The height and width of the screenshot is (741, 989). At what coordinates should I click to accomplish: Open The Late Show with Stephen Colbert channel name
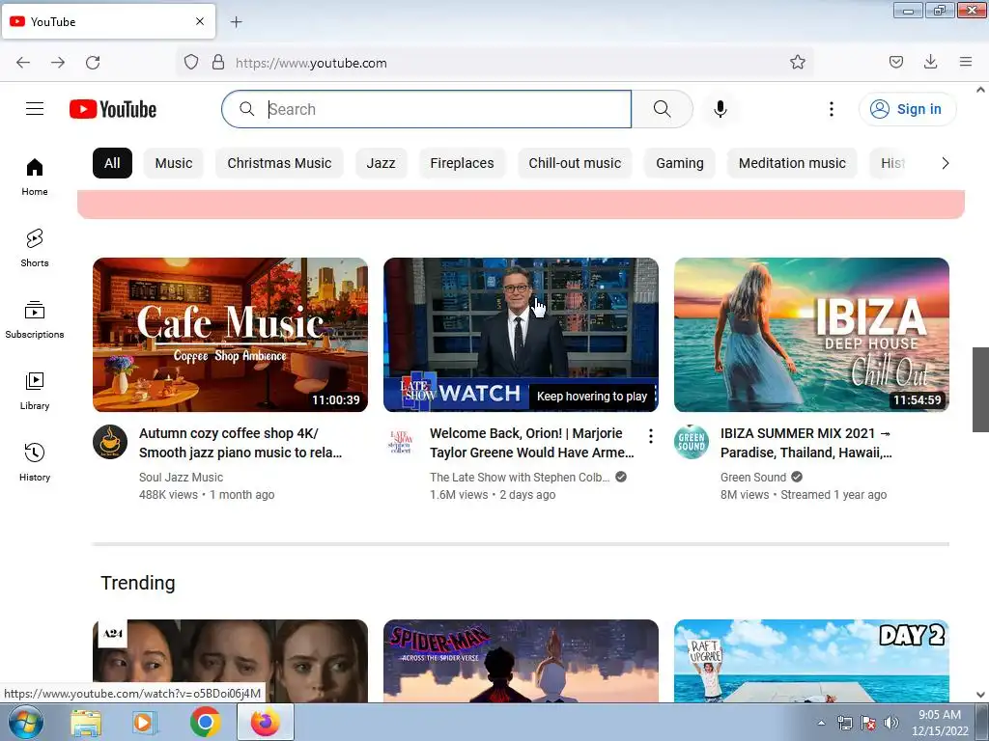click(520, 477)
